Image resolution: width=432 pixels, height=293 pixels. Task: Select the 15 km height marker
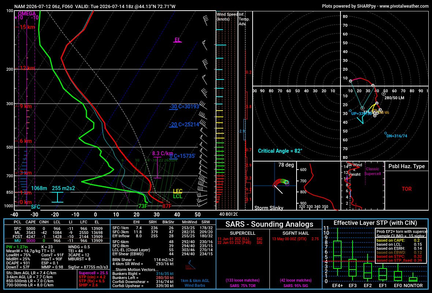(x=27, y=27)
